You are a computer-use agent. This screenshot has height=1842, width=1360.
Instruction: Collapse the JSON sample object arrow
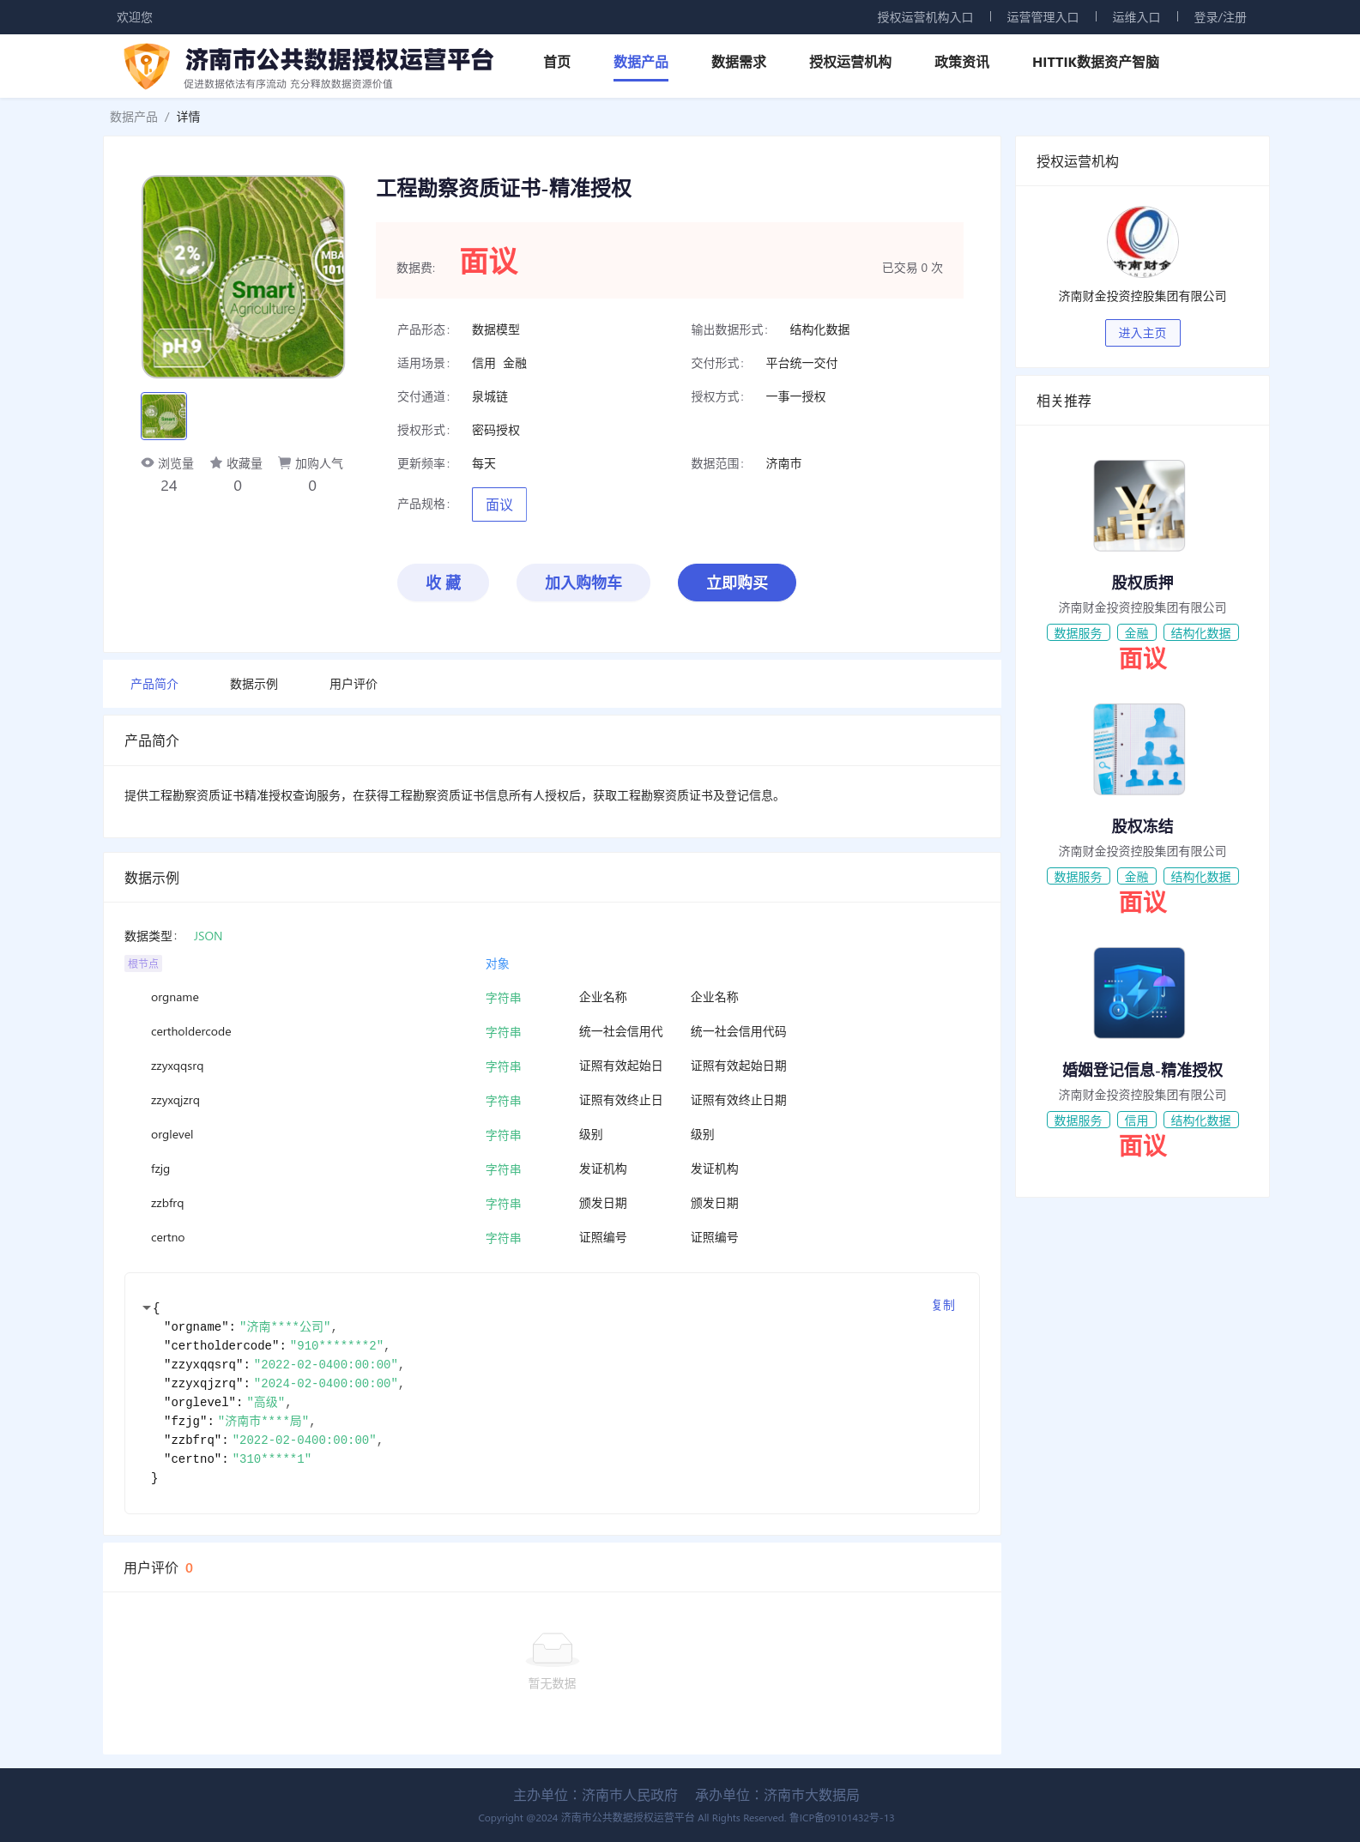[146, 1308]
